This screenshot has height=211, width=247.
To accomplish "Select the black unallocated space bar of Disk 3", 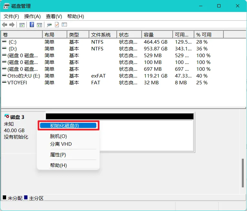I will (x=120, y=116).
